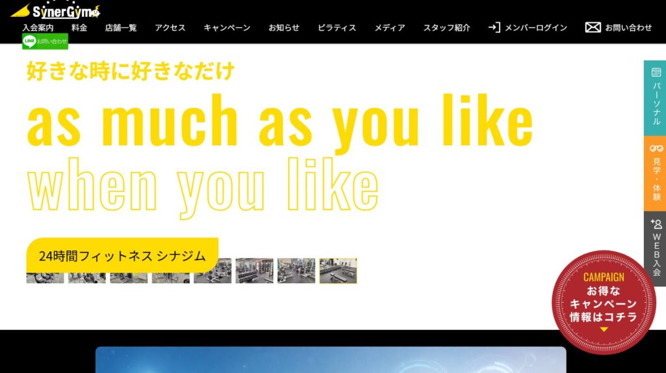Open the 見学・体験 orange side tab
Screen dimensions: 666x373
(655, 173)
